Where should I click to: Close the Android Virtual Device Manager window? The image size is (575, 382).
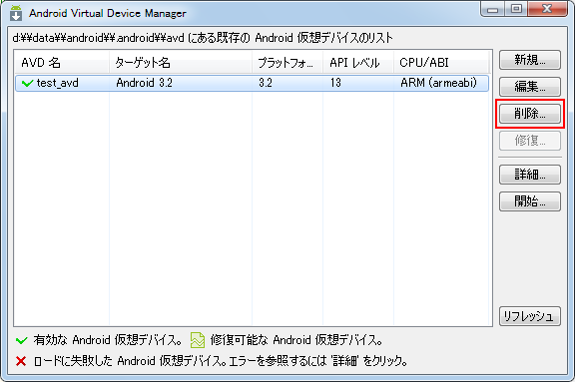(x=547, y=9)
